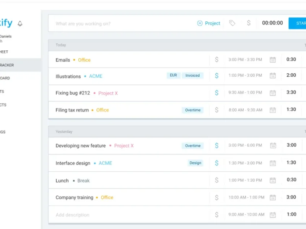Enable billable for Lunch entry
Viewport: 306px width, 229px height.
tap(217, 180)
